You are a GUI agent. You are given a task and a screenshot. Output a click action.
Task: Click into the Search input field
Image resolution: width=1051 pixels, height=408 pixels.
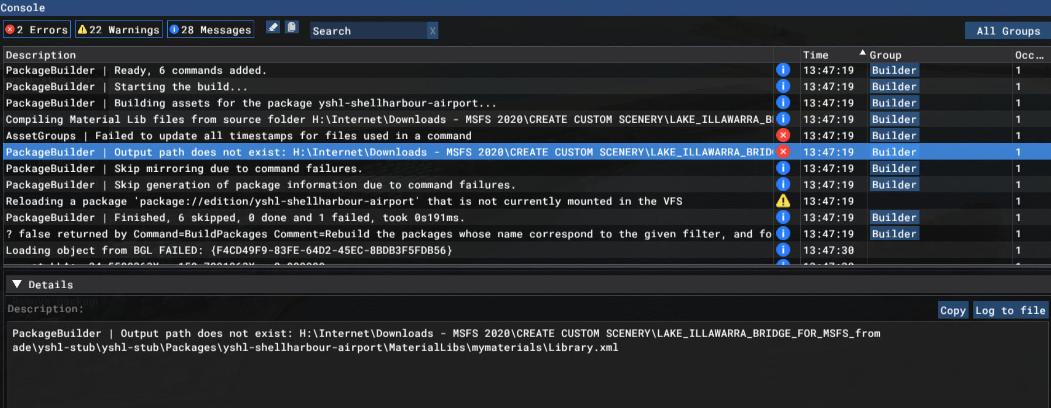(368, 31)
